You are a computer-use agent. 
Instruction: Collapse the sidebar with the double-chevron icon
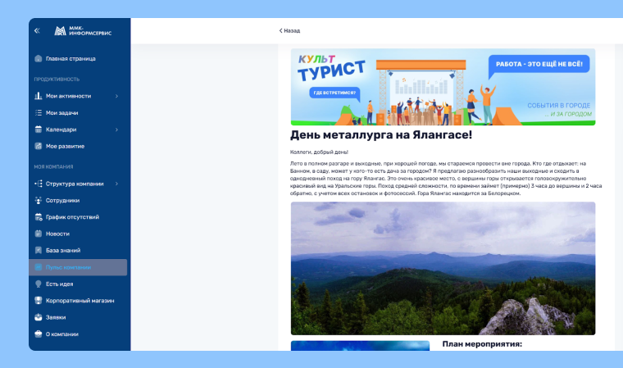coord(37,30)
